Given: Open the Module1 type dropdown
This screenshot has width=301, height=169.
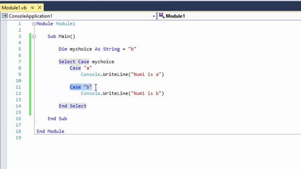Looking at the screenshot, I should (230, 16).
